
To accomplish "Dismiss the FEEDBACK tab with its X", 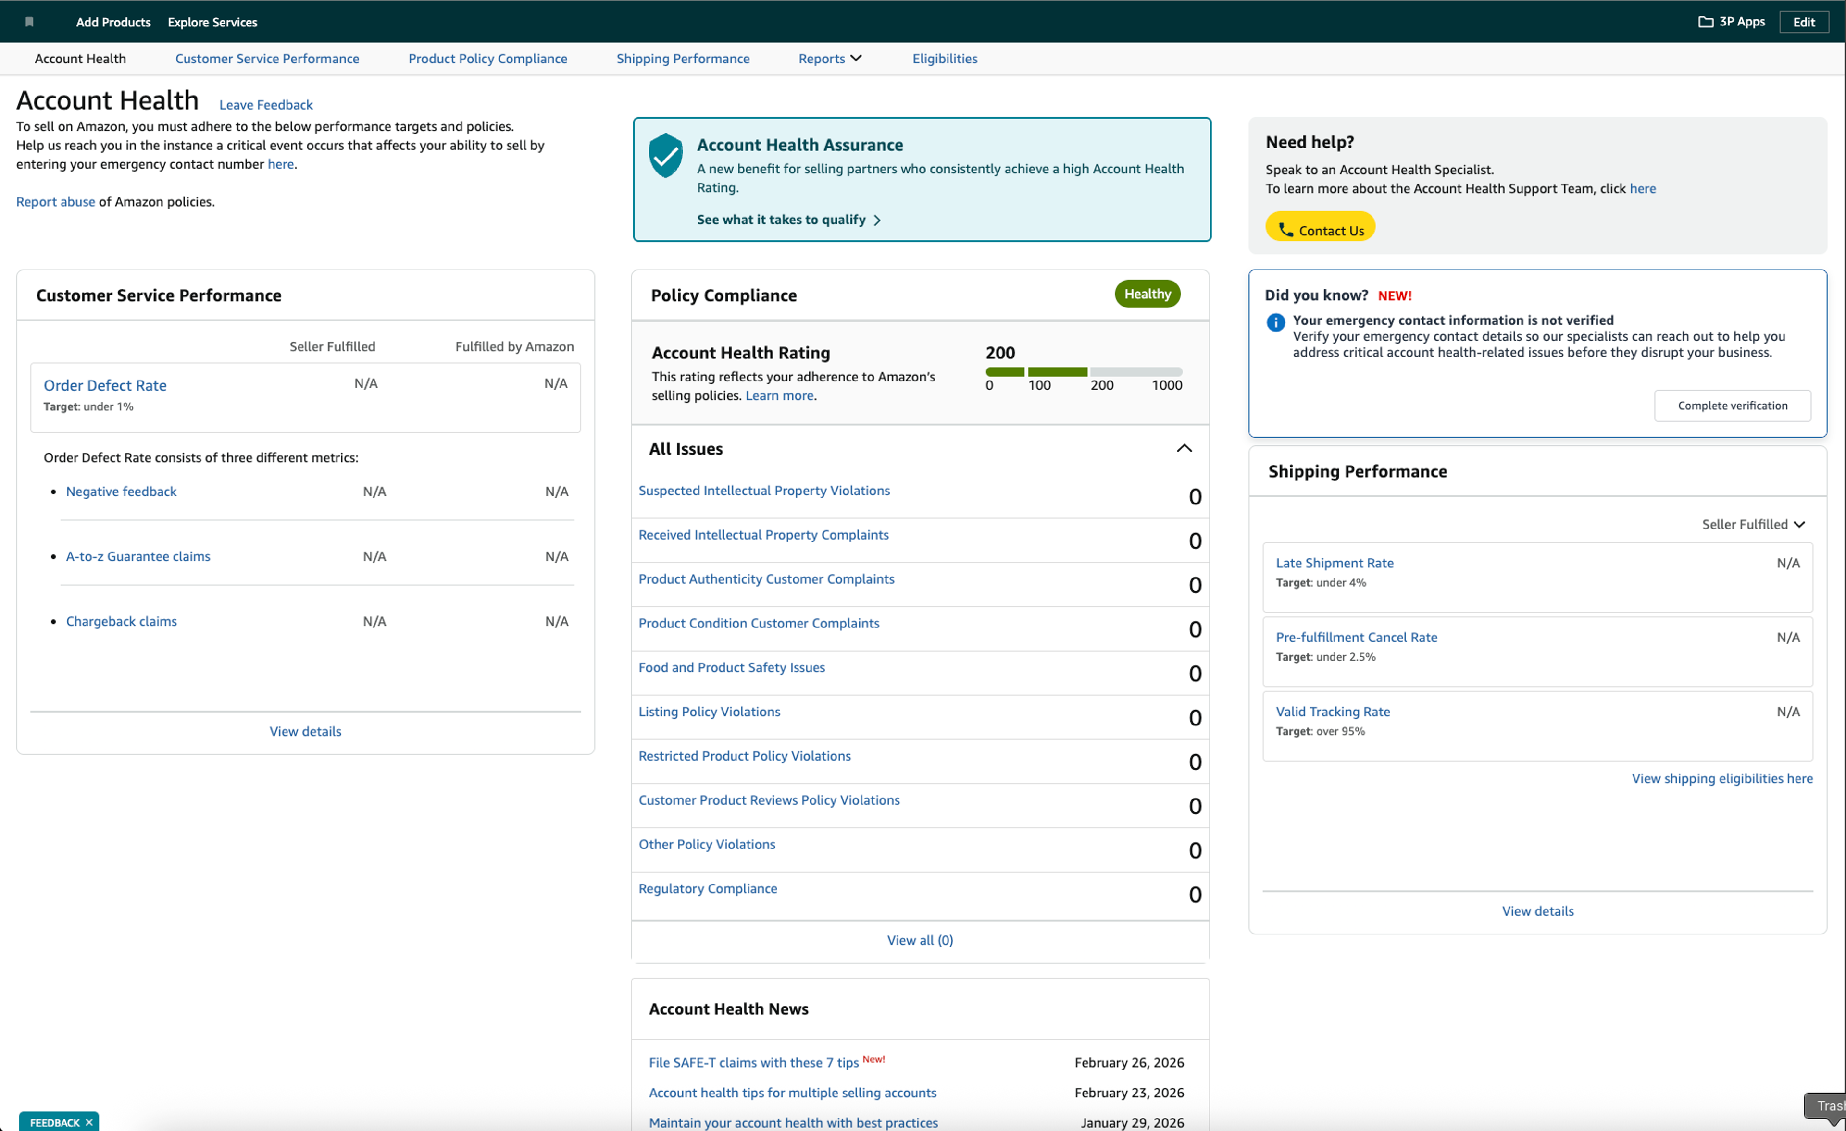I will [89, 1121].
